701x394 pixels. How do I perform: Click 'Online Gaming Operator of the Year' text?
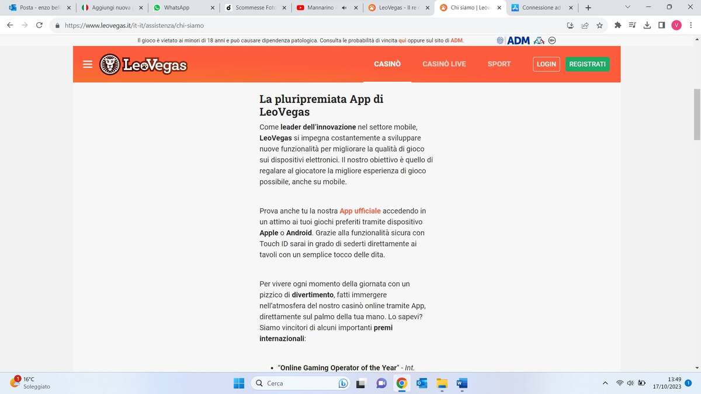point(338,368)
